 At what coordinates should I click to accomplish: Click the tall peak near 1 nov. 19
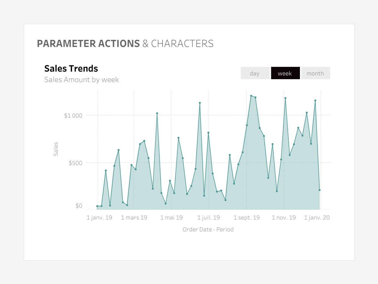(286, 98)
